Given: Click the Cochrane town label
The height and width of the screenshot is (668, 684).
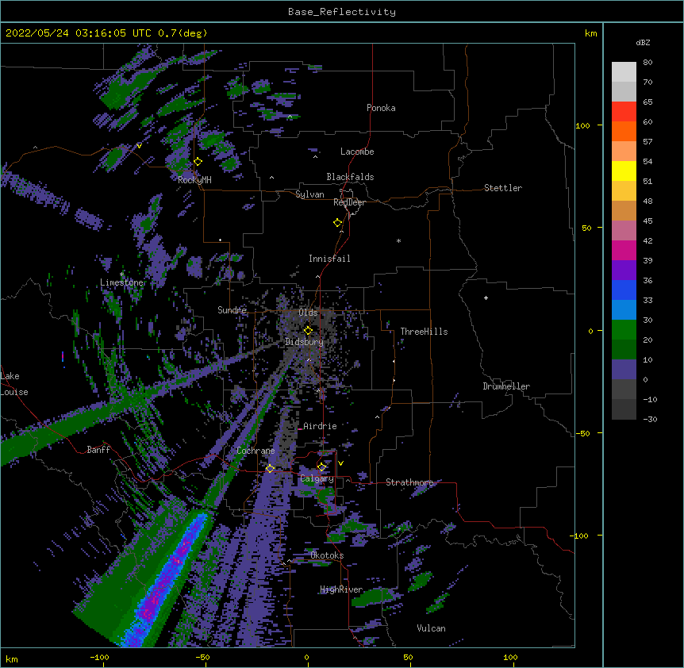Looking at the screenshot, I should (x=256, y=451).
